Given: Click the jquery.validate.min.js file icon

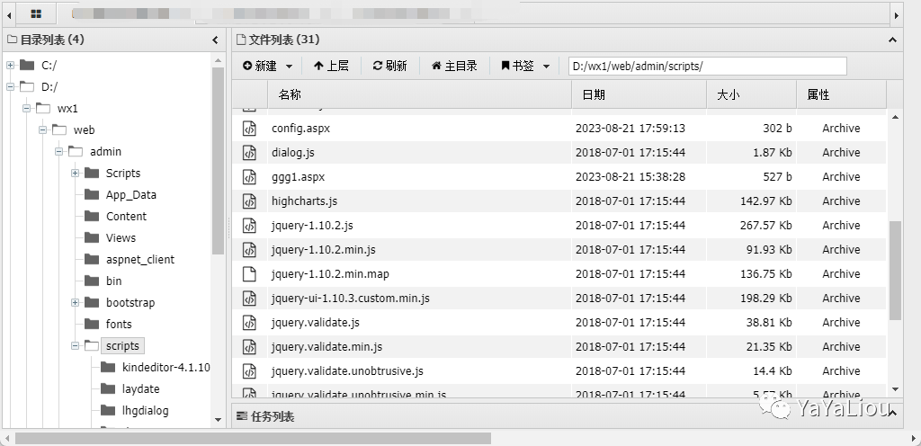Looking at the screenshot, I should pos(250,347).
